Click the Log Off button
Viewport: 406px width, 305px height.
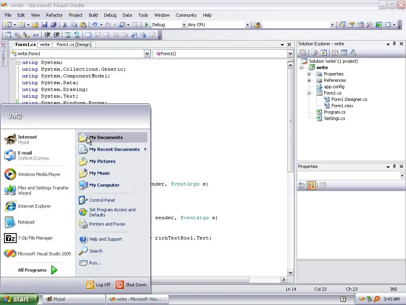coord(98,285)
